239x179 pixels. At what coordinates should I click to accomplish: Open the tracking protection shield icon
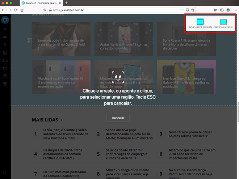[x=45, y=10]
